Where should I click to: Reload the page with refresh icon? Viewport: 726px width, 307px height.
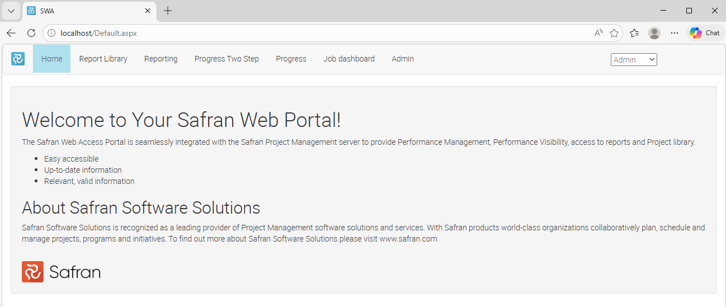pos(31,33)
